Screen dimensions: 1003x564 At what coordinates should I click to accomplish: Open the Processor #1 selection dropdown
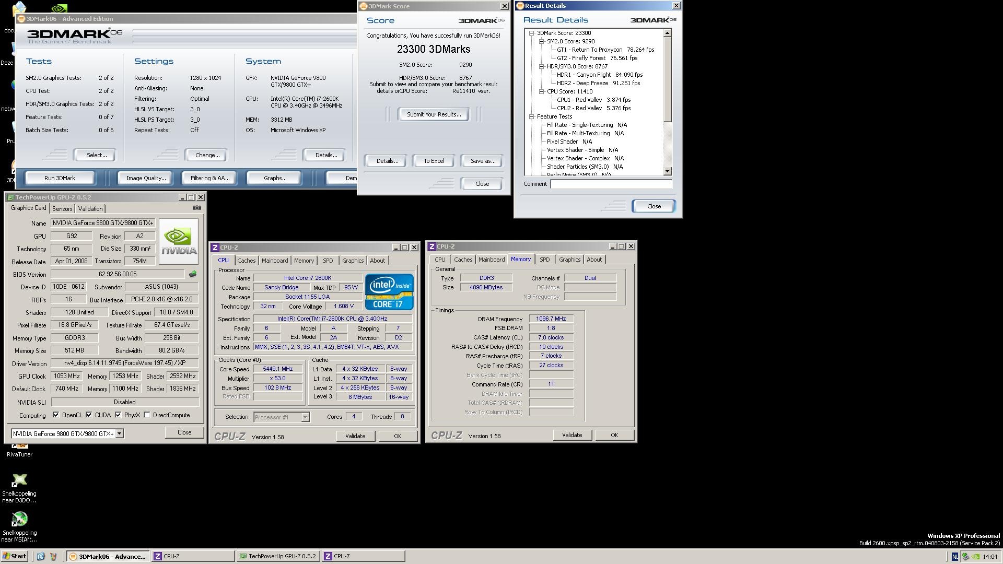(x=305, y=417)
